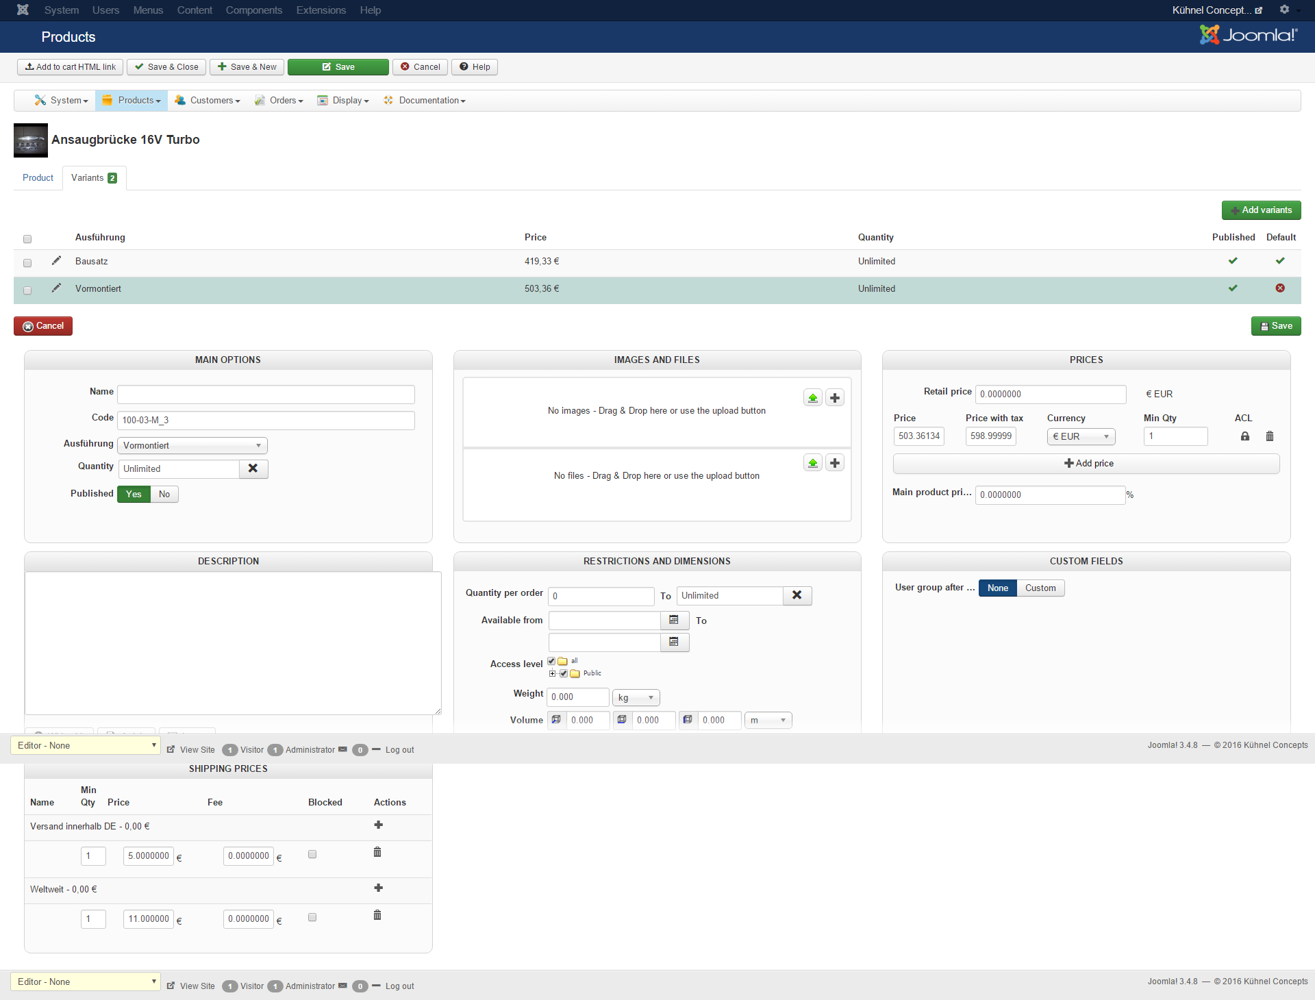
Task: Open calendar picker for Available from
Action: point(674,621)
